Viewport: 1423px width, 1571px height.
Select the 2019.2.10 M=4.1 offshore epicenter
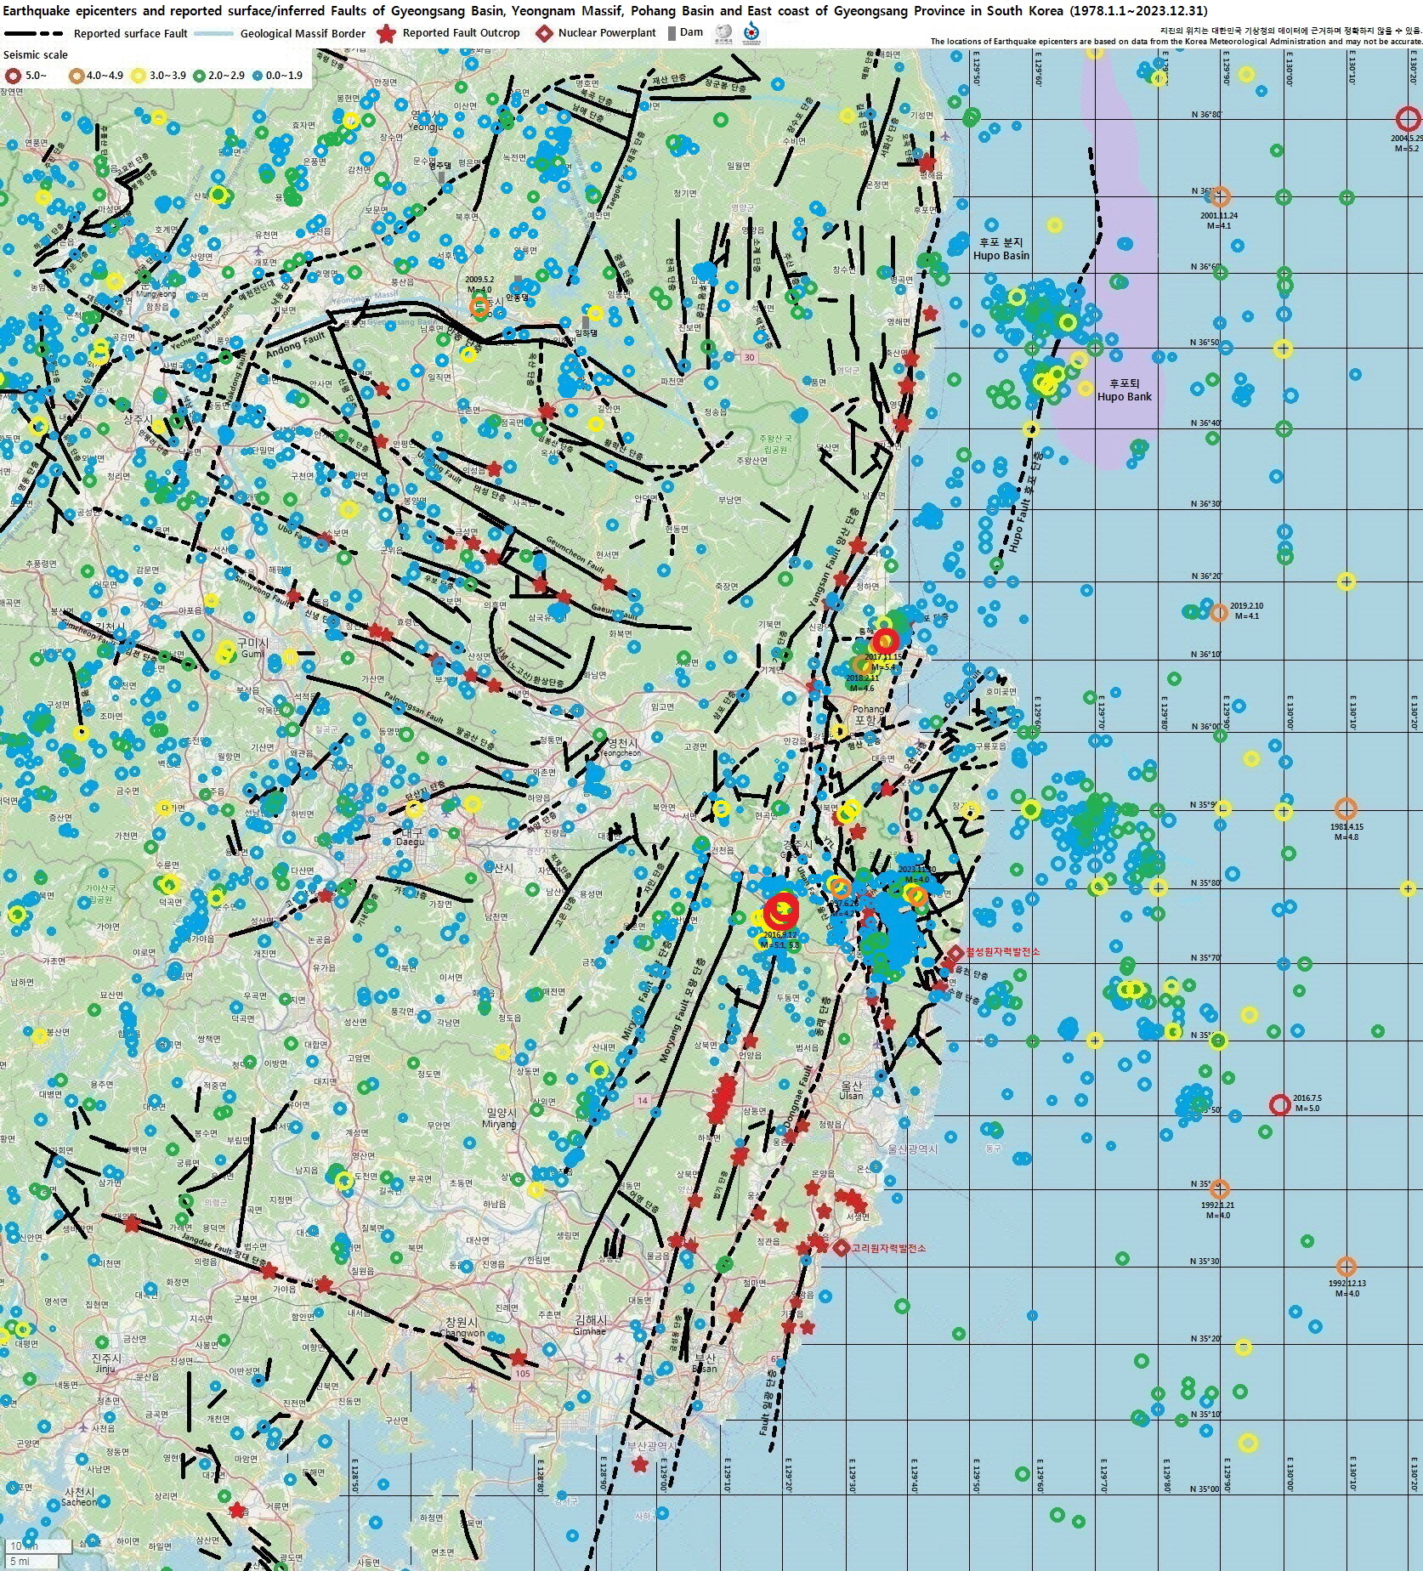point(1218,611)
